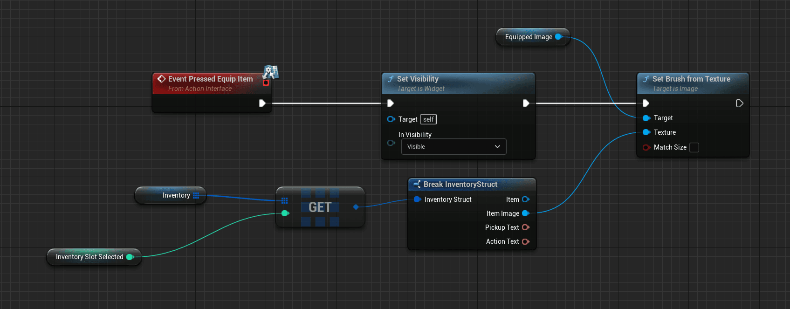Click the Set Brush from Texture exec input pin
Screen dimensions: 790x309
(x=646, y=103)
